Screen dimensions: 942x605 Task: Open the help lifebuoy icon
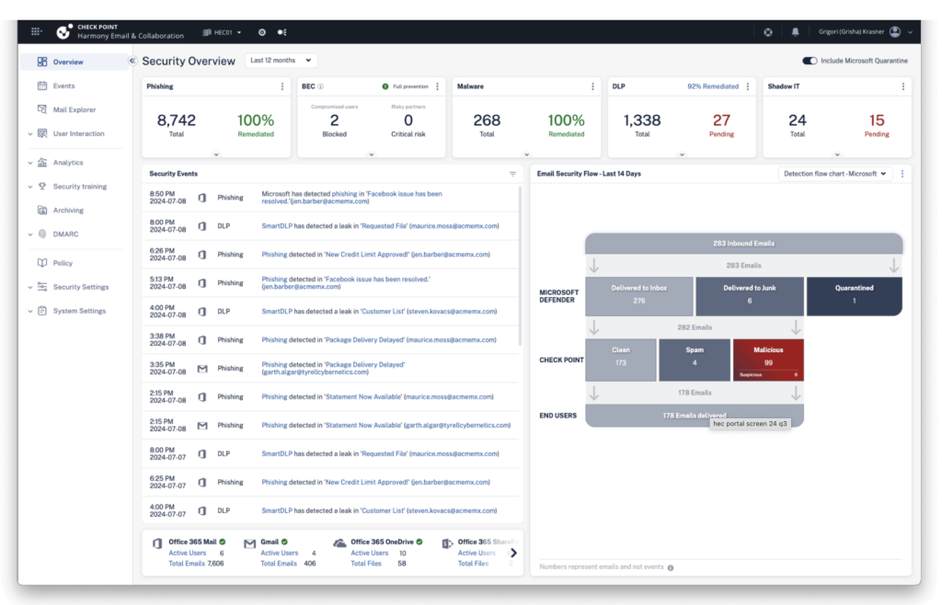(768, 32)
